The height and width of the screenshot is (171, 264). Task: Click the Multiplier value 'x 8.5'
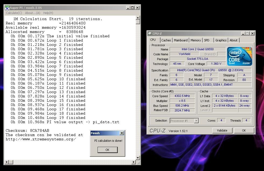pos(182,101)
